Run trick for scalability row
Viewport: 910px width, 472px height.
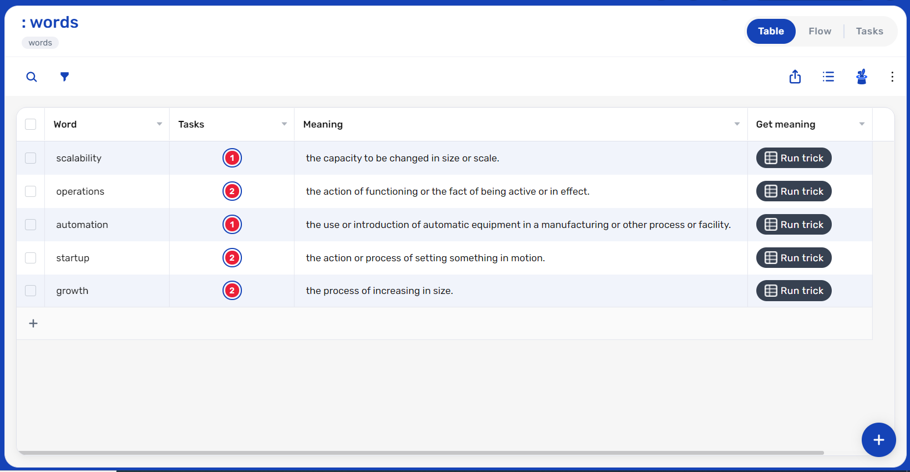[794, 158]
